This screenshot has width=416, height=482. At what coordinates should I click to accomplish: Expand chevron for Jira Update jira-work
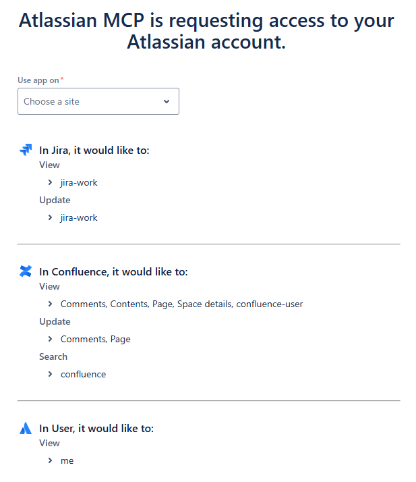point(50,217)
